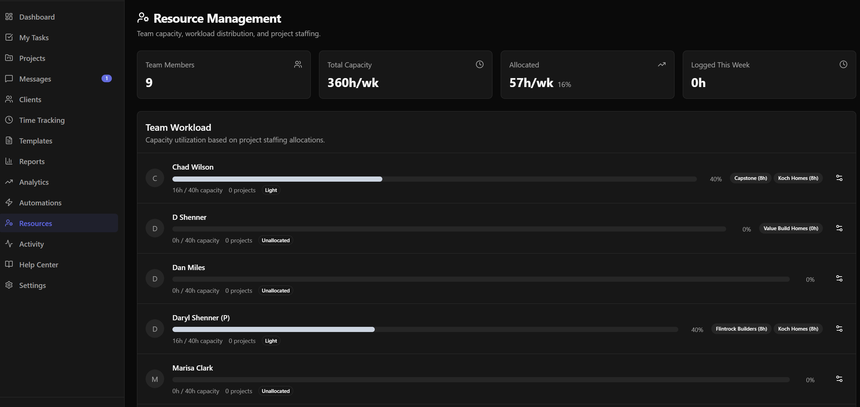Click the trending icon on Allocated card
The width and height of the screenshot is (860, 407).
click(x=661, y=64)
